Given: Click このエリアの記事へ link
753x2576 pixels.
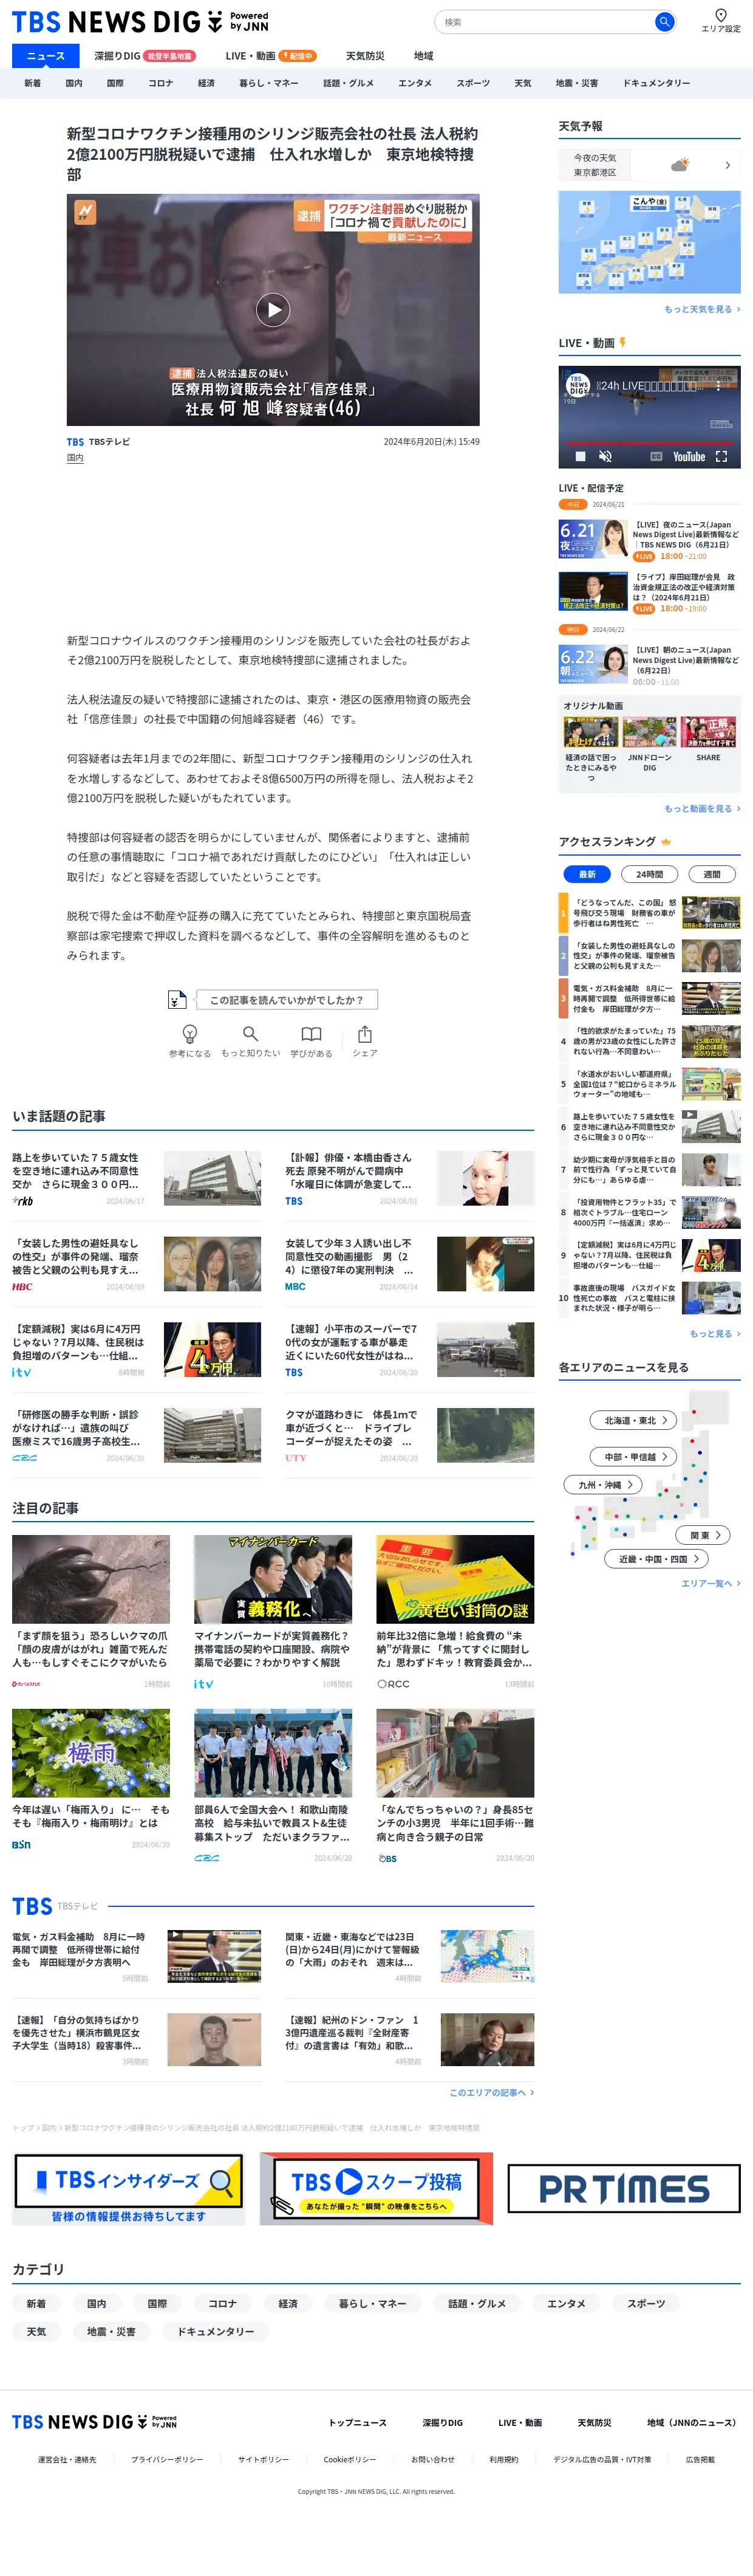Looking at the screenshot, I should click(491, 2092).
